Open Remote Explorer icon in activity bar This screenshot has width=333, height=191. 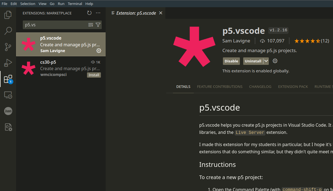[x=8, y=95]
